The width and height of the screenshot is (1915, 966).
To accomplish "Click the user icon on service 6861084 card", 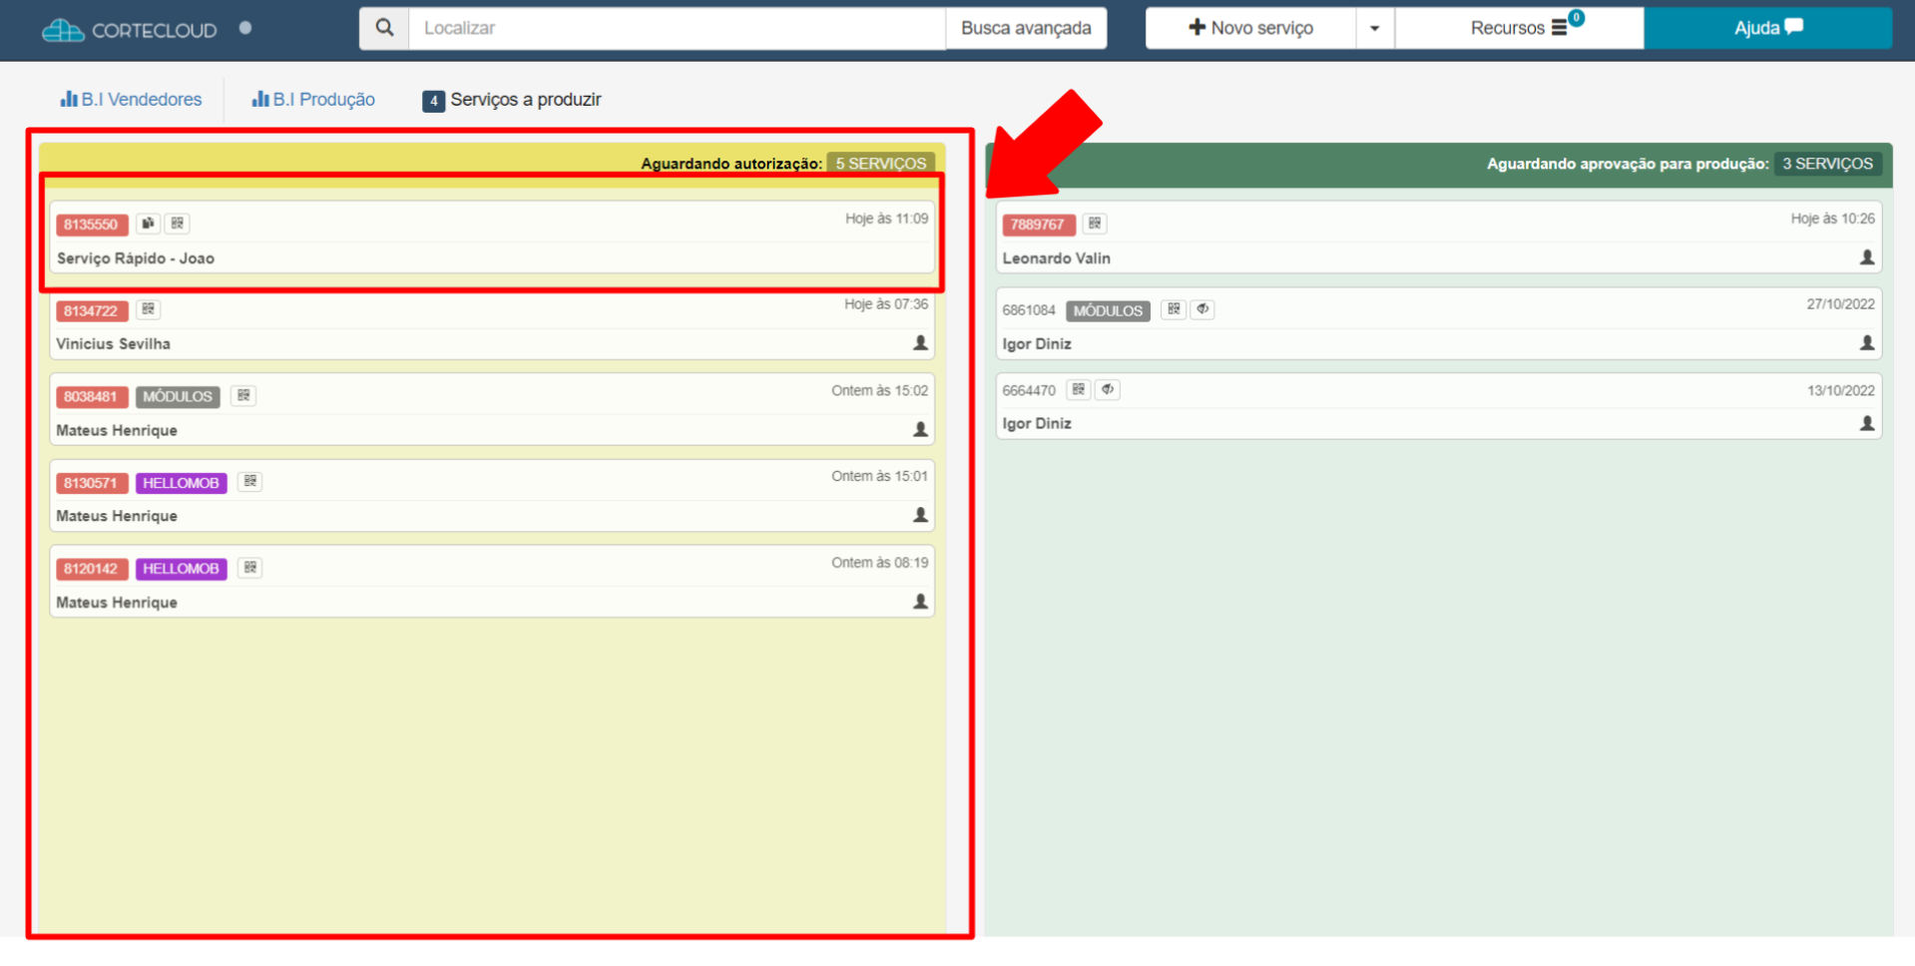I will 1867,343.
